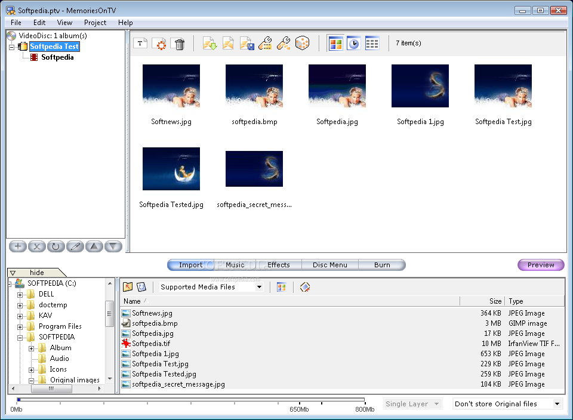The height and width of the screenshot is (420, 573).
Task: Click the SOFTPEDIA (C:) drive icon
Action: click(x=19, y=283)
